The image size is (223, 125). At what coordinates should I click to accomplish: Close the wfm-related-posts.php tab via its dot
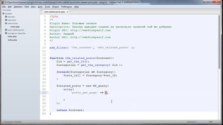point(68,12)
